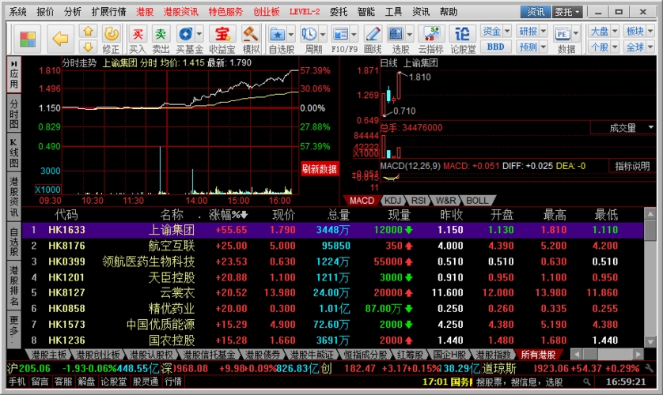The width and height of the screenshot is (663, 395).
Task: Expand the 资金 dropdown button
Action: click(495, 31)
